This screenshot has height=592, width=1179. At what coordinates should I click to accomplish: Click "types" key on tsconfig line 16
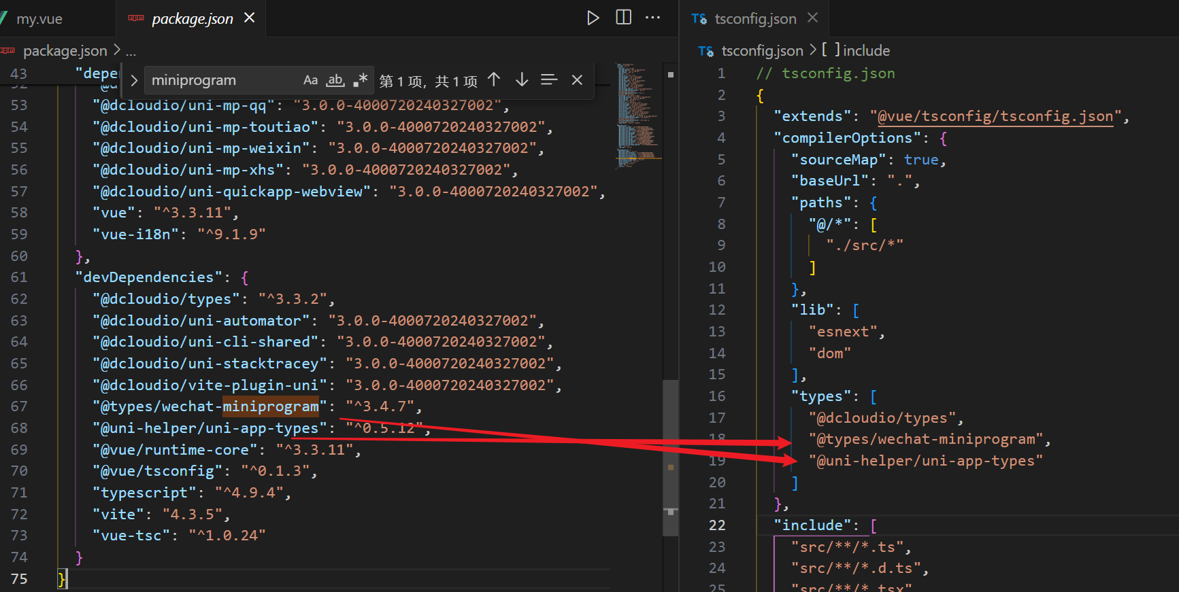tap(821, 396)
